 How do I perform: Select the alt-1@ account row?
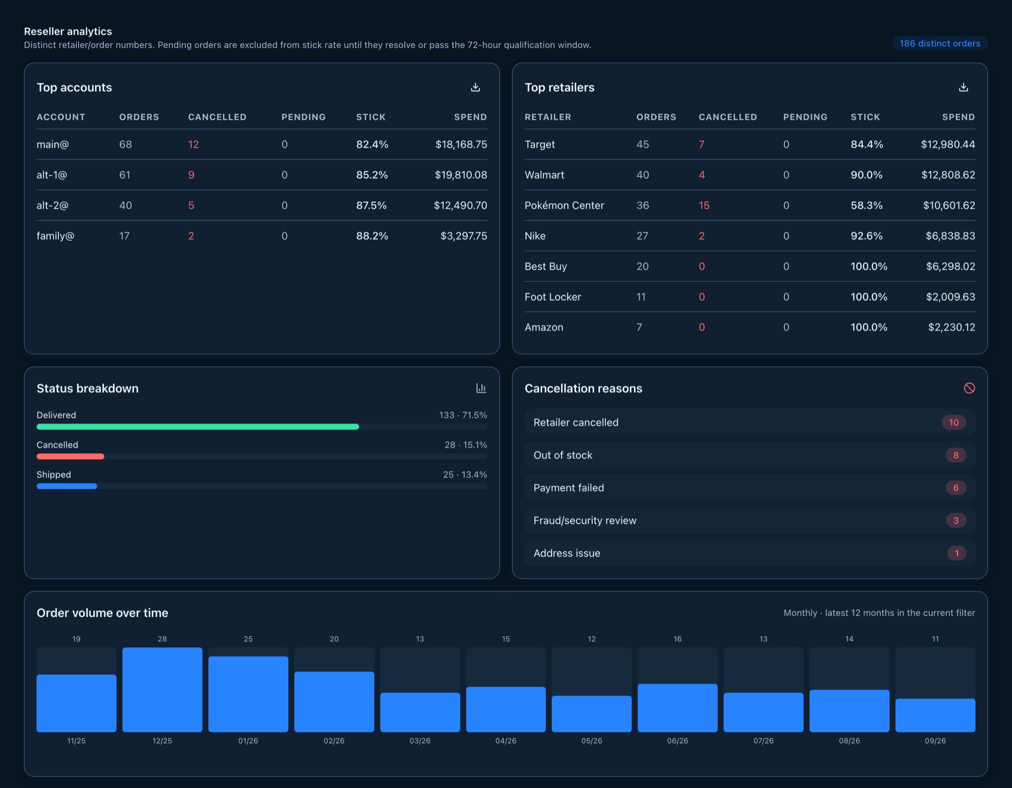point(262,175)
